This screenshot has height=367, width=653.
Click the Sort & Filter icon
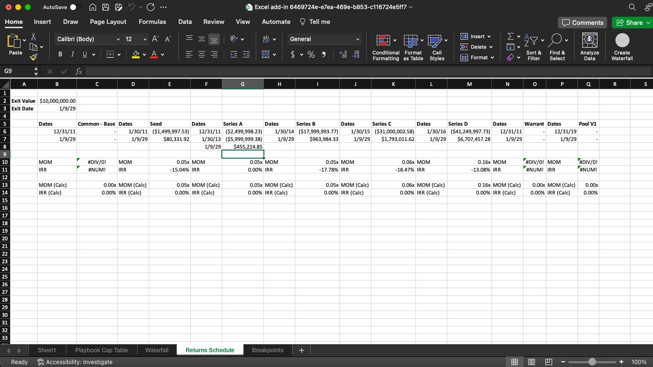tap(531, 40)
